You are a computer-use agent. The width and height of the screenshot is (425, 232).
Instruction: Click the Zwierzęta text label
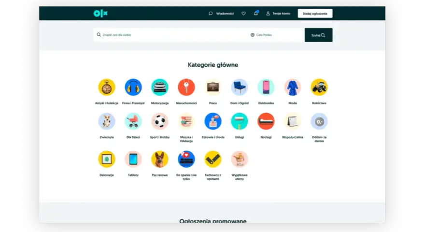pyautogui.click(x=107, y=137)
